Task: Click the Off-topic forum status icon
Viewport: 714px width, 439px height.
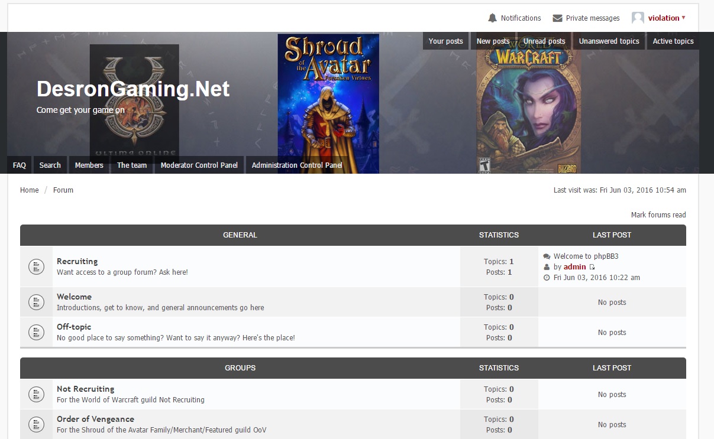Action: (x=37, y=332)
